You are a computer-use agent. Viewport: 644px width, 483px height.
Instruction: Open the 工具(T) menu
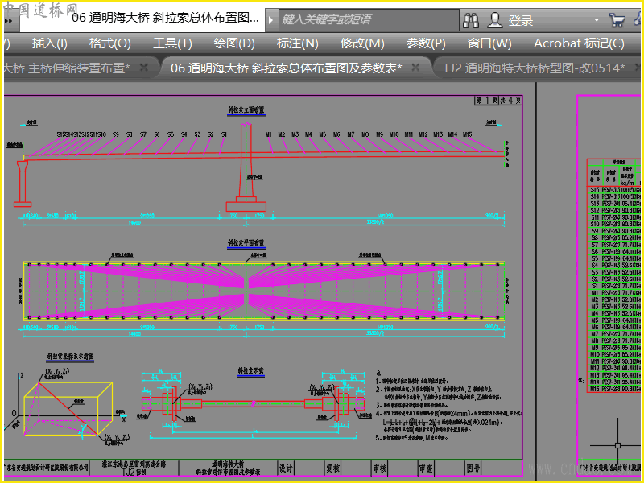point(172,43)
